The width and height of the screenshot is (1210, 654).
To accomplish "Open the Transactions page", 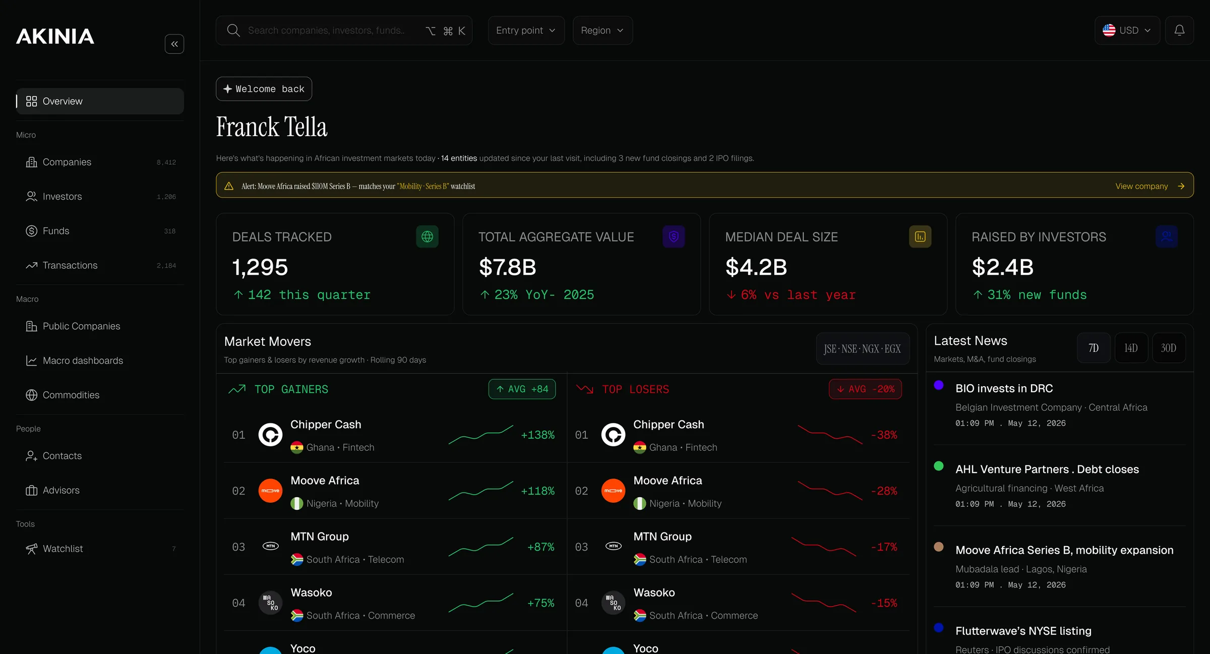I will [100, 265].
